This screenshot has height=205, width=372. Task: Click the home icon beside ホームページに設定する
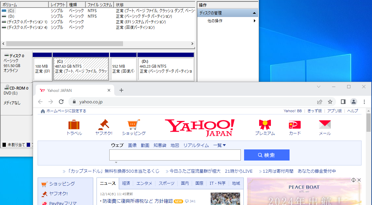[x=43, y=111]
